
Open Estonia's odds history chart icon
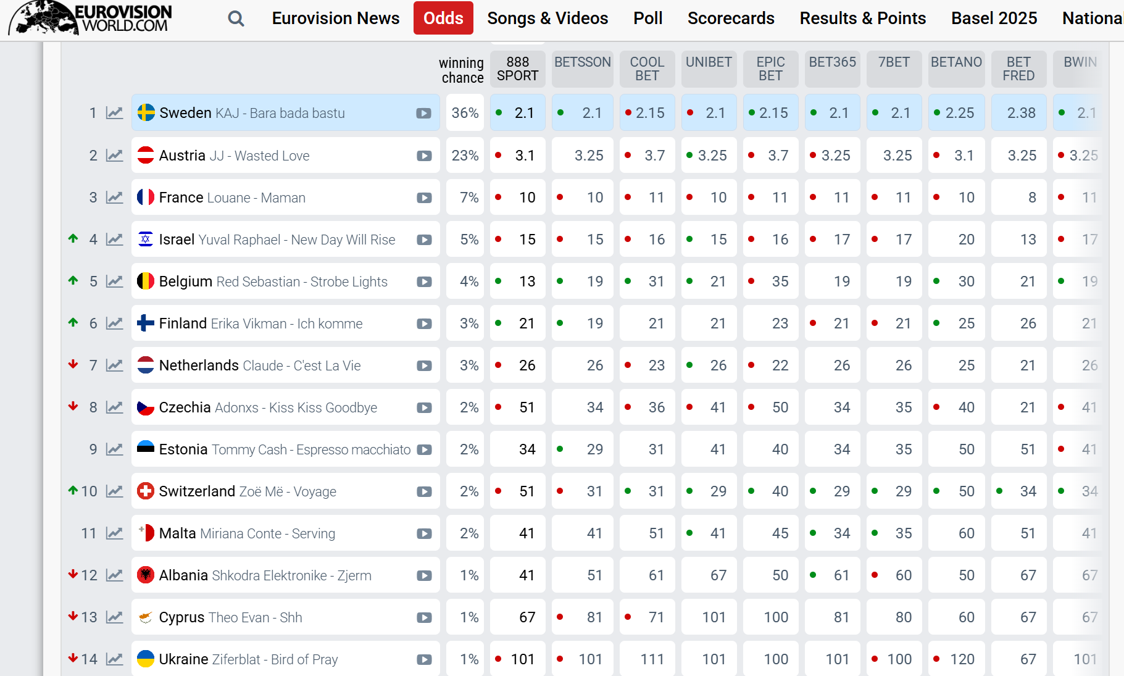tap(114, 449)
